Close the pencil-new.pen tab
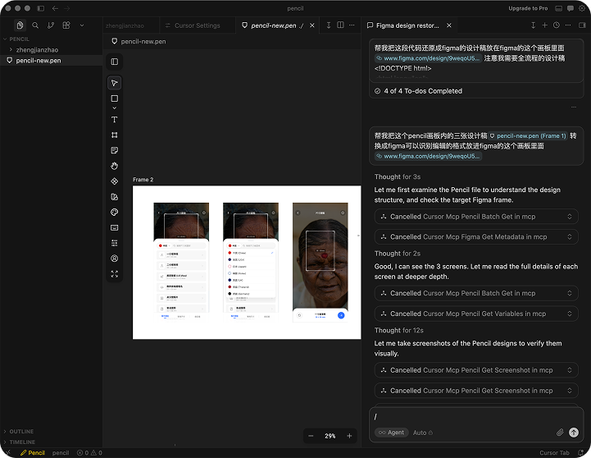Viewport: 591px width, 458px height. click(312, 25)
